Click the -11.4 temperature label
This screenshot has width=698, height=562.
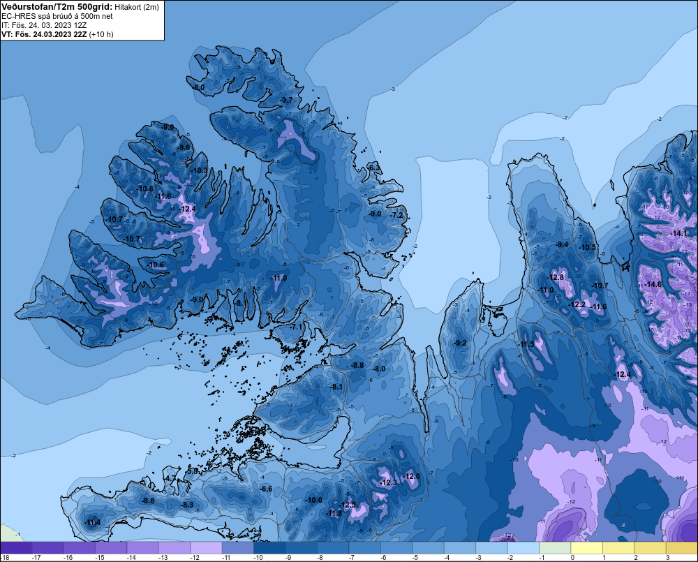[x=92, y=522]
